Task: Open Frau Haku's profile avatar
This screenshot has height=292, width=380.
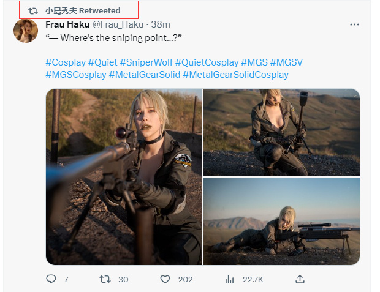Action: coord(26,31)
